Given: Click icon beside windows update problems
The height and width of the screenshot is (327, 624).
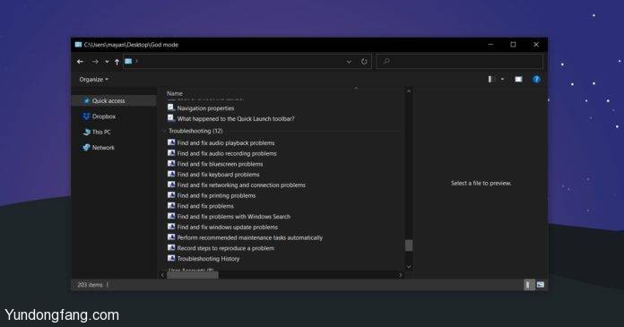Looking at the screenshot, I should 171,227.
